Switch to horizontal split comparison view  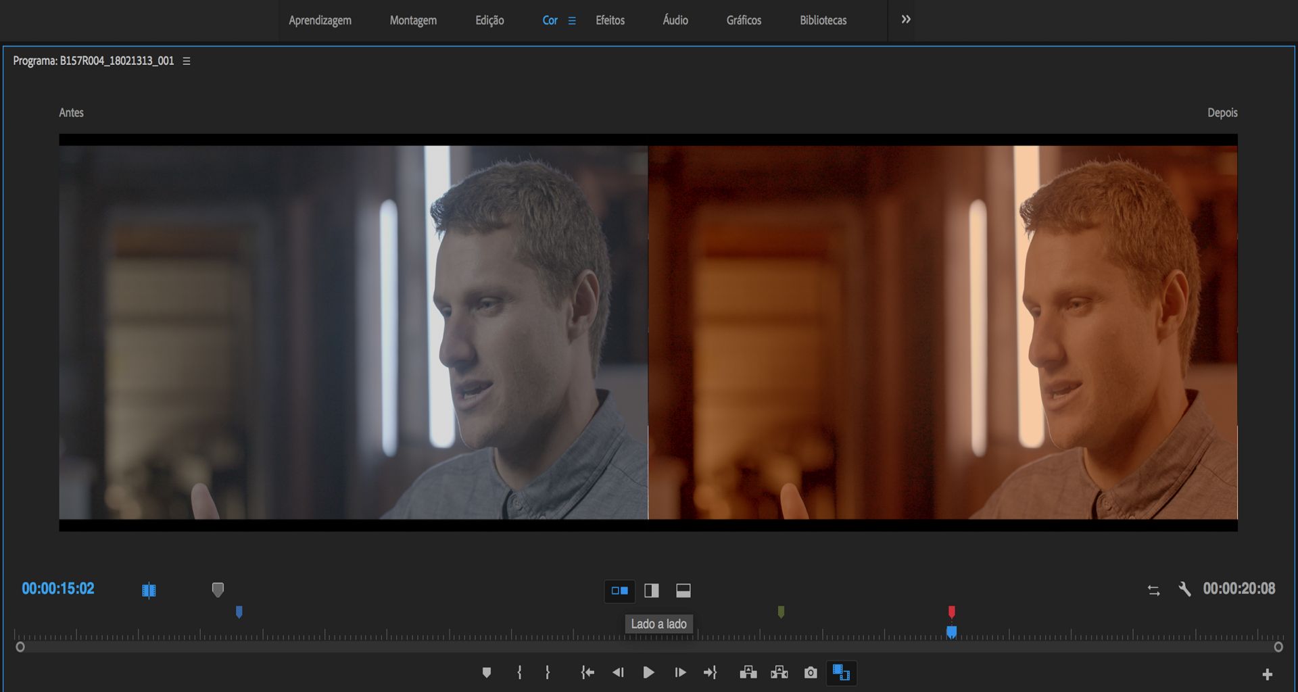click(x=683, y=591)
